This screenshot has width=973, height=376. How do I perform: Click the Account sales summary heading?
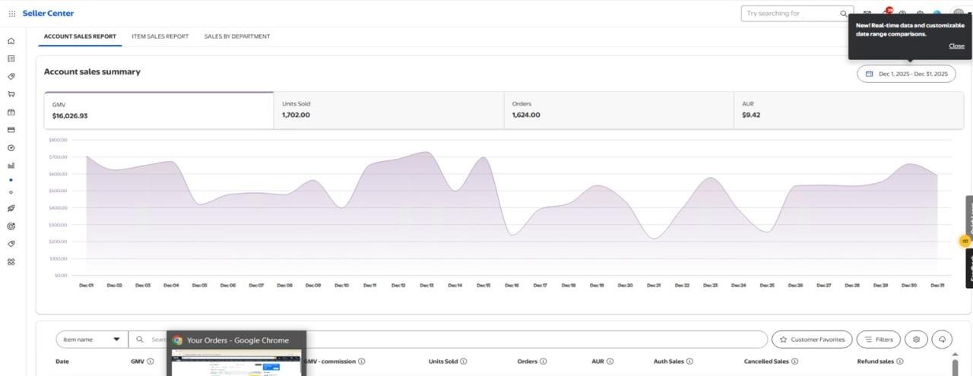tap(92, 72)
